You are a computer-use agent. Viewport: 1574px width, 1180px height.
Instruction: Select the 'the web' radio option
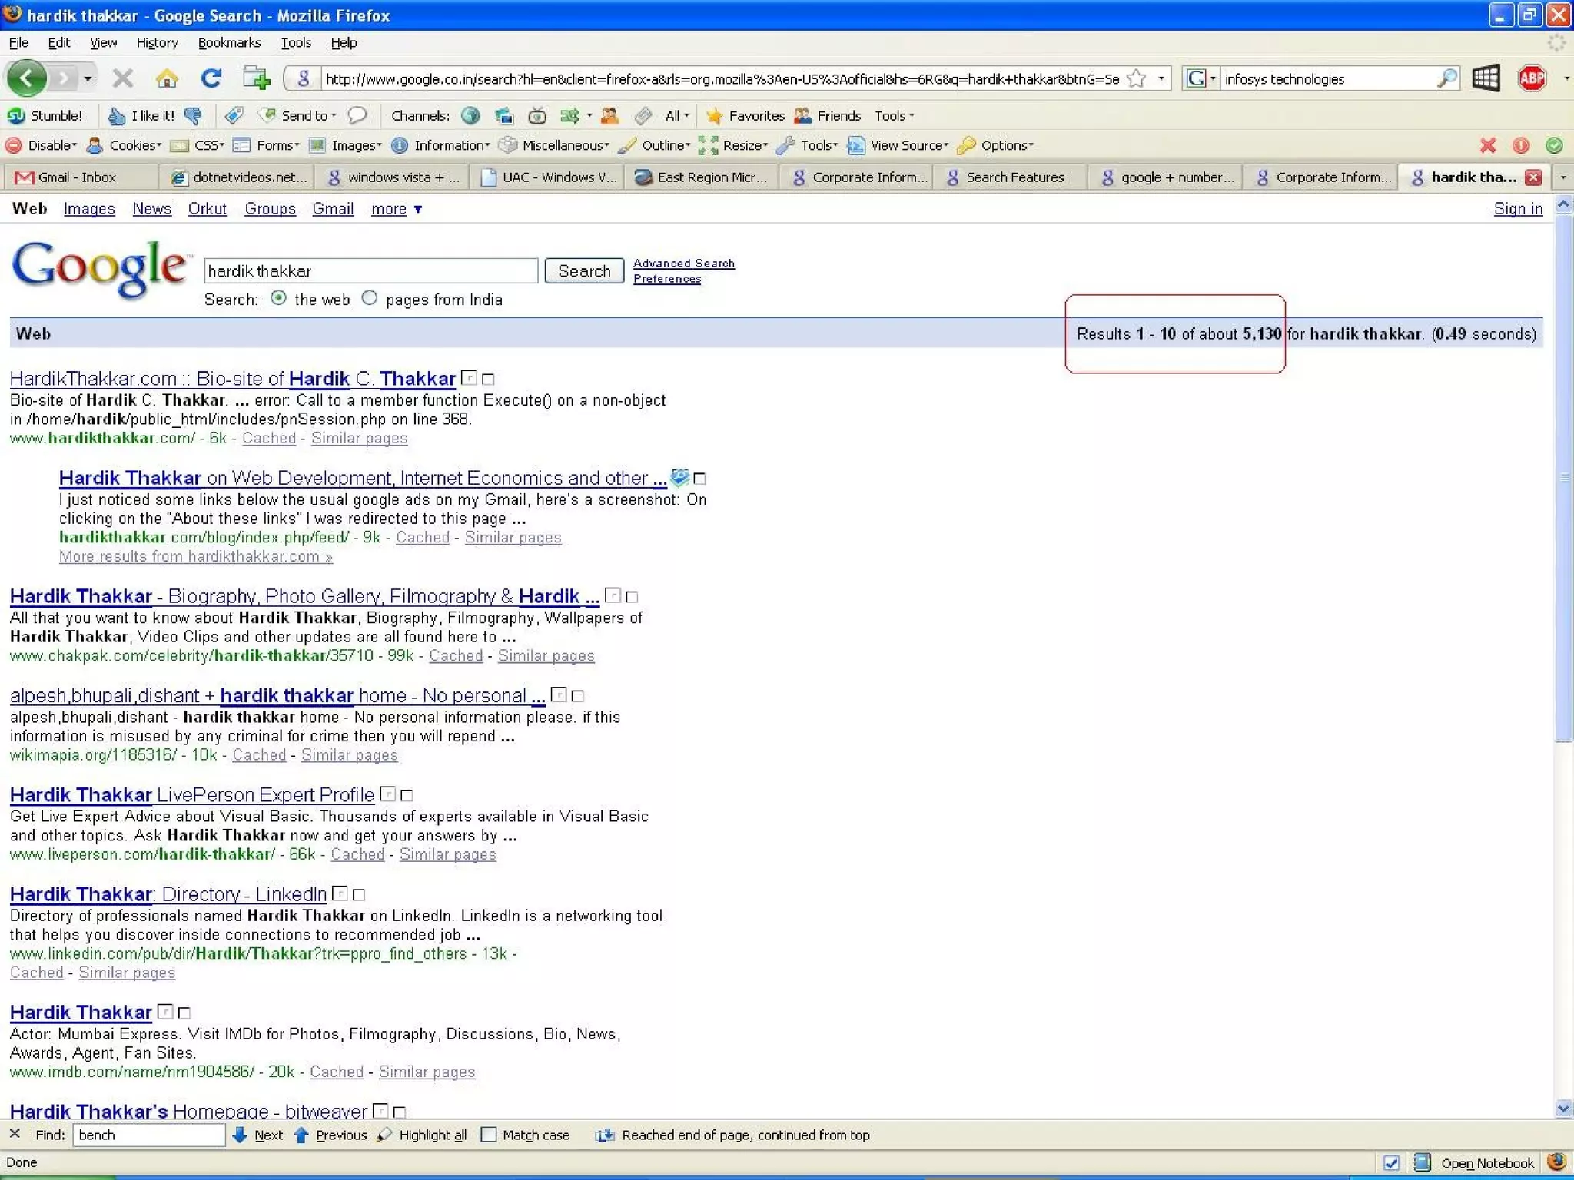pyautogui.click(x=278, y=298)
